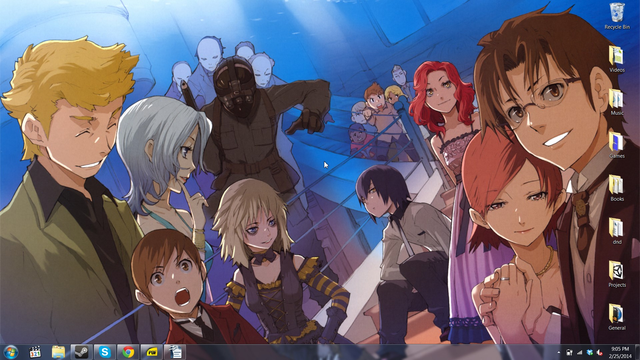Switch to Skype in the taskbar
Screen dimensions: 640x360
(105, 352)
